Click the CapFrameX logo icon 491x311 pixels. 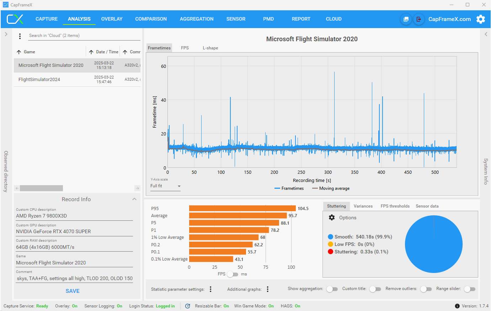tap(15, 19)
